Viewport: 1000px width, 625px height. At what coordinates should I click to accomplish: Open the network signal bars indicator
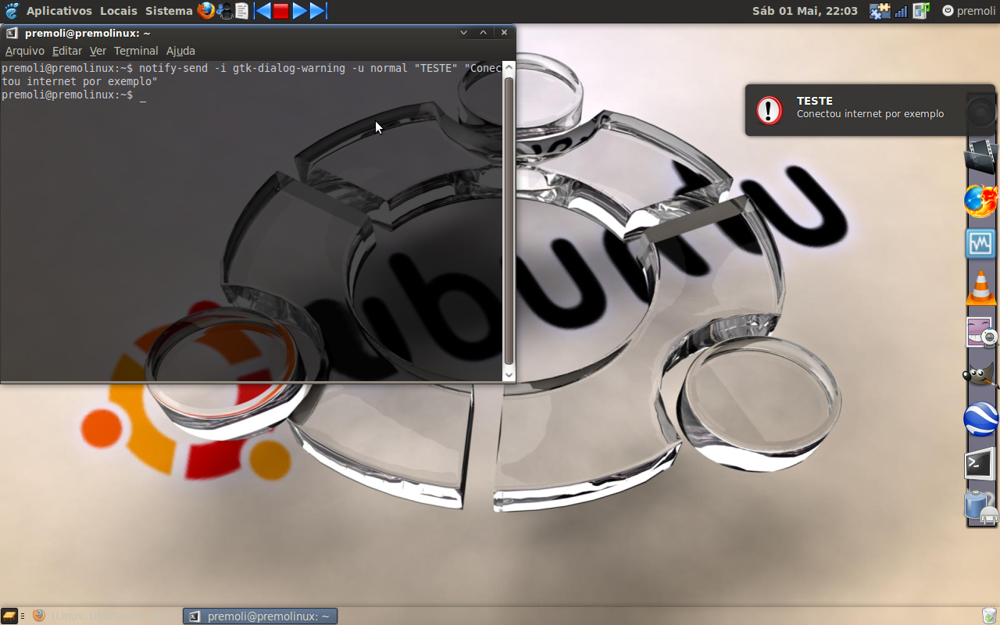pos(902,11)
